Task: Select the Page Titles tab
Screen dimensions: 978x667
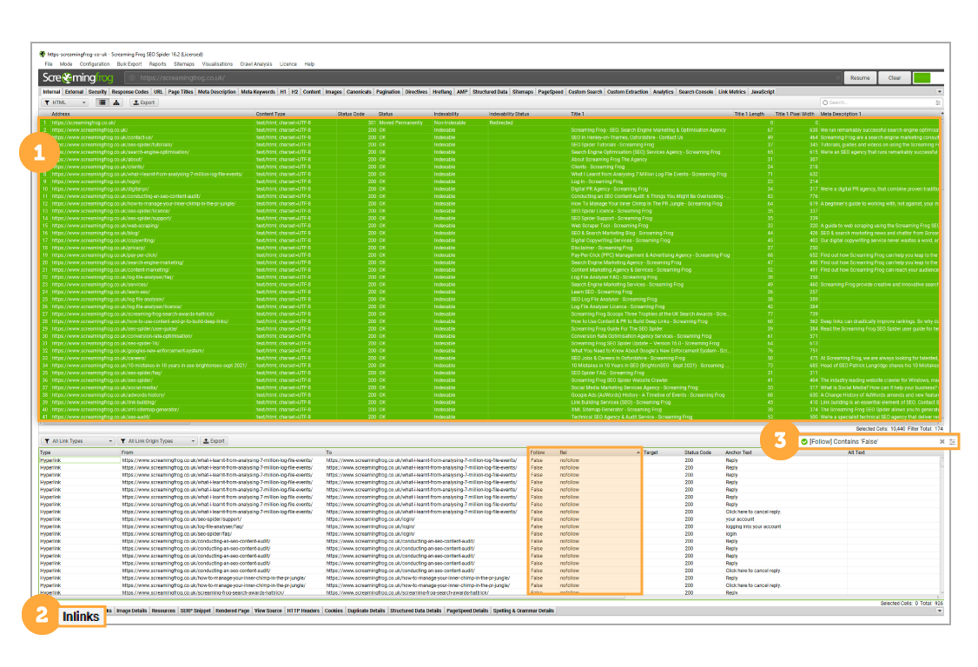Action: pos(181,92)
